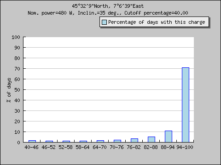Click the tall 94-100 bar

pos(186,105)
